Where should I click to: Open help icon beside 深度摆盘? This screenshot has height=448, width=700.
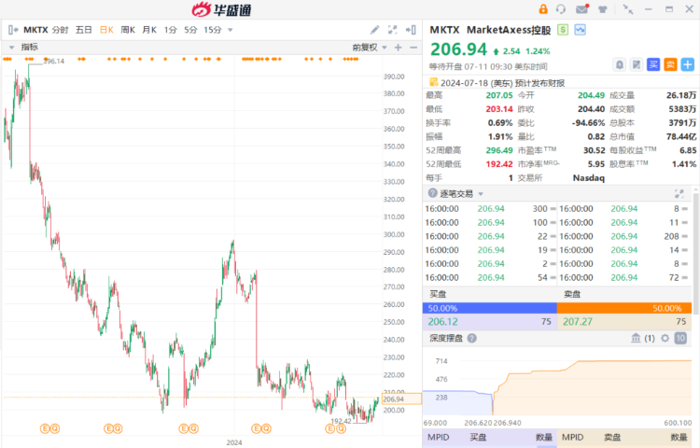[x=472, y=338]
